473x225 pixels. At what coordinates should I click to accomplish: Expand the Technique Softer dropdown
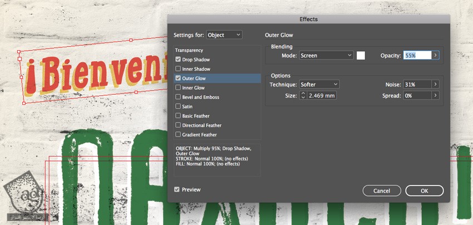point(319,84)
